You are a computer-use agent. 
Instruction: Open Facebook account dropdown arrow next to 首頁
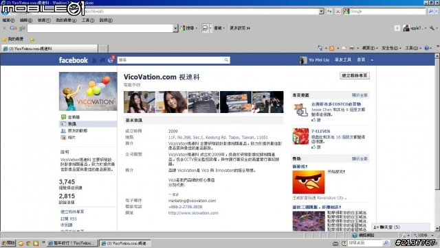click(x=372, y=60)
